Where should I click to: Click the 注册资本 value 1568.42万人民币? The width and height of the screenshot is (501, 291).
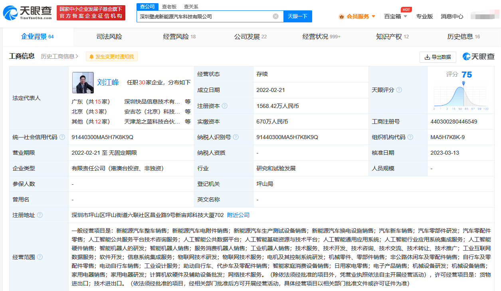click(x=277, y=106)
